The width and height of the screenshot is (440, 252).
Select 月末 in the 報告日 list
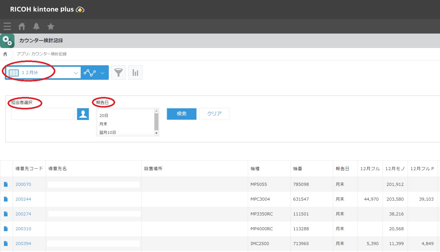tap(103, 124)
